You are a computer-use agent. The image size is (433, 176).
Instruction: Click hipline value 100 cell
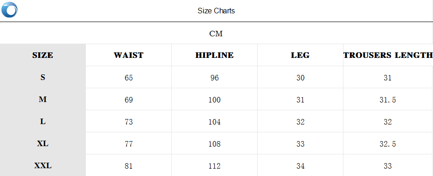(215, 100)
